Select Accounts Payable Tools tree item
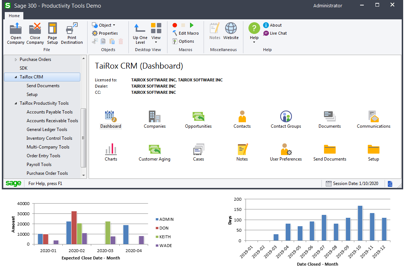405x270 pixels. point(50,112)
